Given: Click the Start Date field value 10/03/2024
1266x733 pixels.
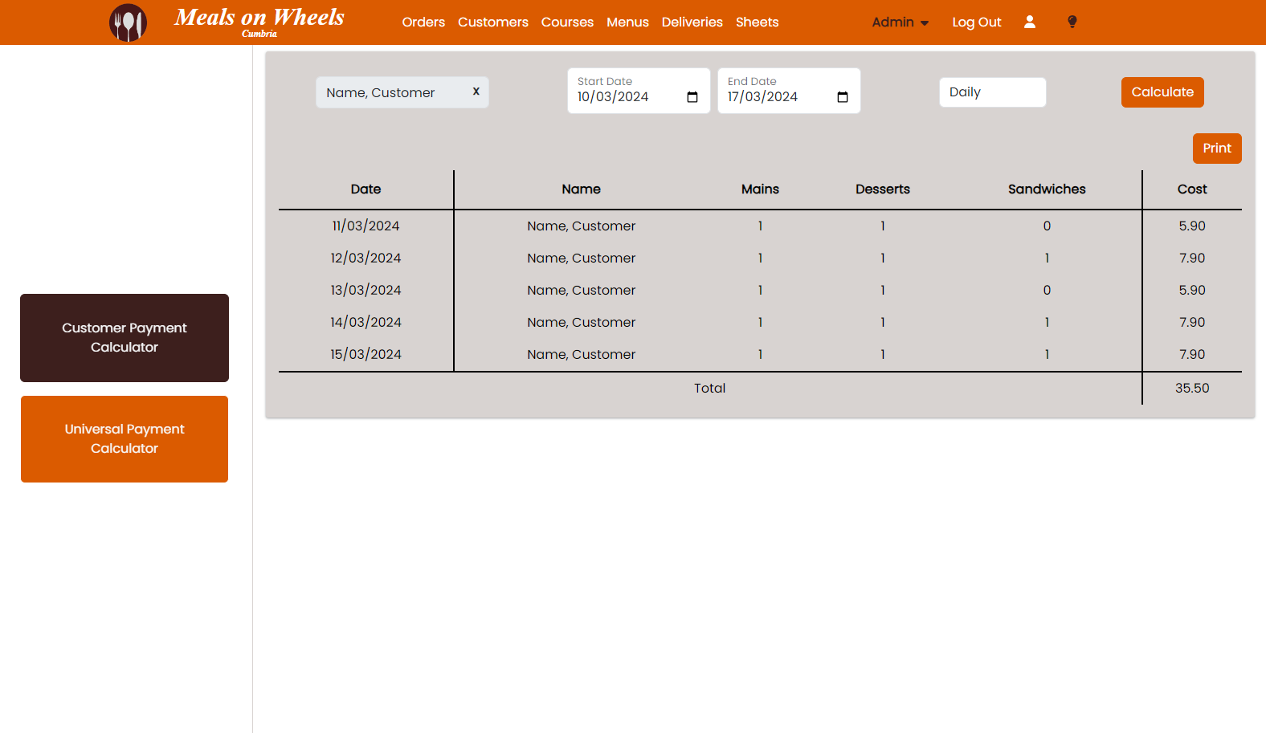Looking at the screenshot, I should [613, 97].
